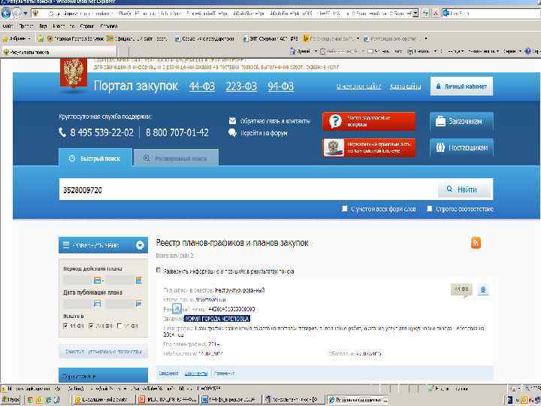Open second calendar picker under Период действия плана

139,280
